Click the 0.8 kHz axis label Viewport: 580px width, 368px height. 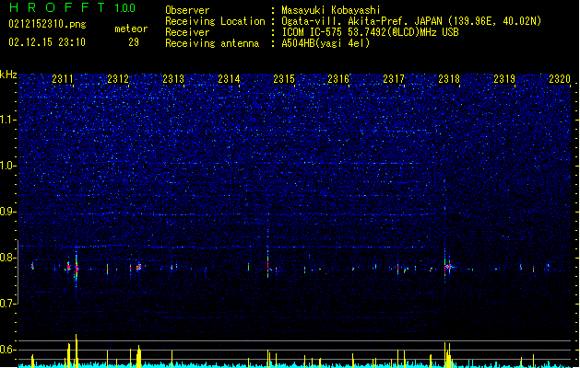[x=7, y=258]
